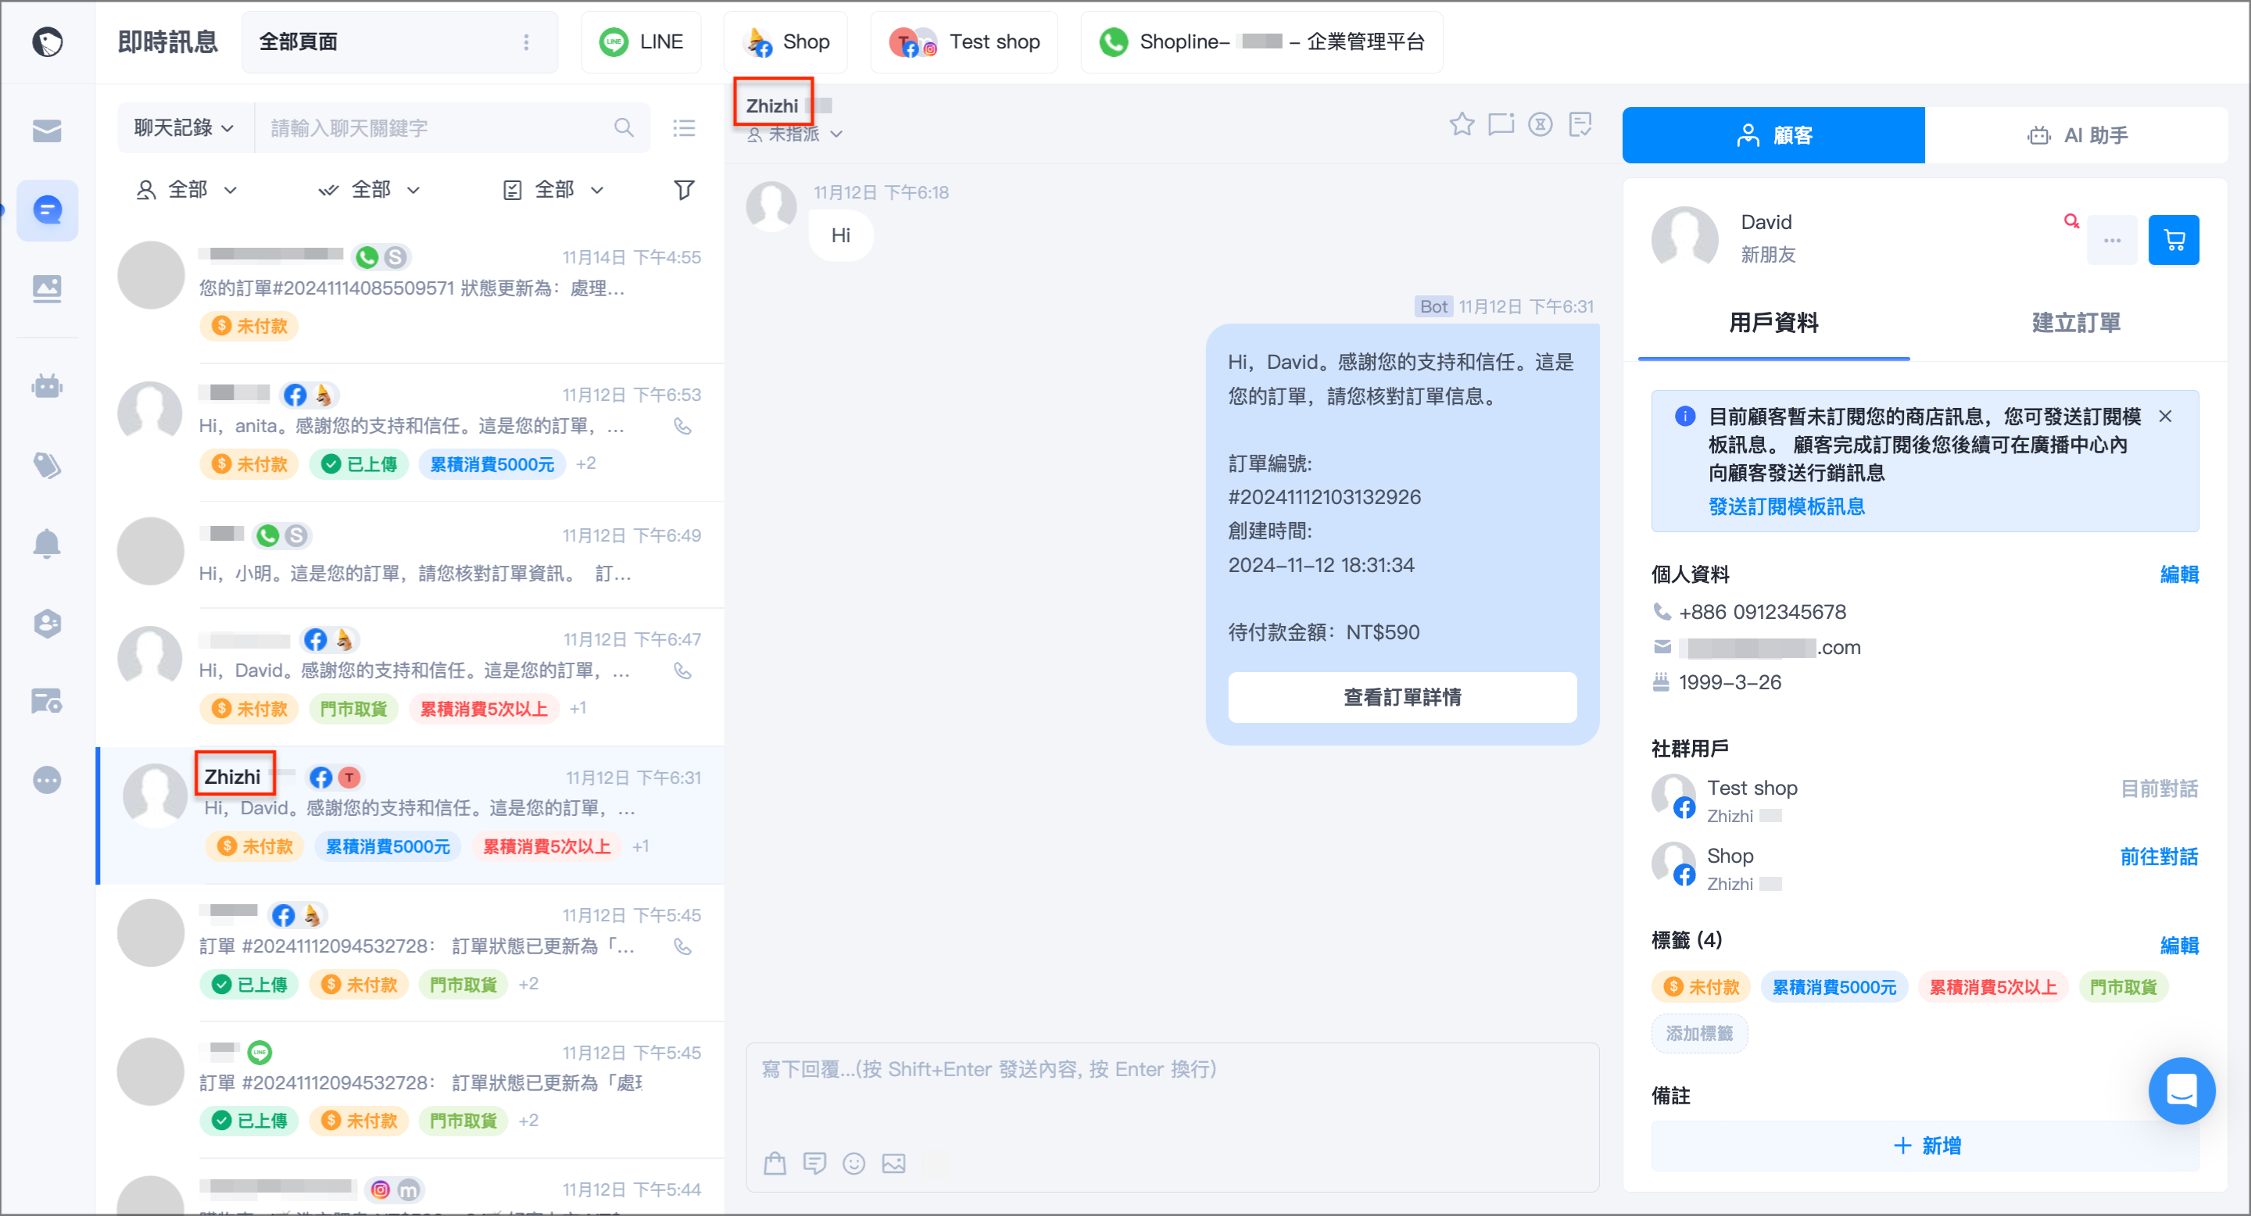This screenshot has width=2251, height=1216.
Task: Click the shopping bag icon in reply toolbar
Action: click(x=775, y=1163)
